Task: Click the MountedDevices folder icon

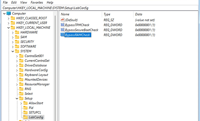Action: [21, 79]
